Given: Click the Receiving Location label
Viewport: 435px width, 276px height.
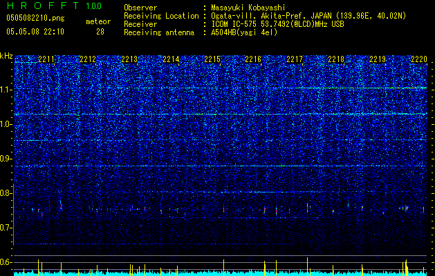Looking at the screenshot, I should click(x=161, y=16).
